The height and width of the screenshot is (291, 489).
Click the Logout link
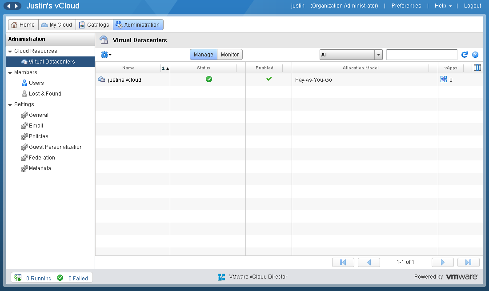pos(473,6)
